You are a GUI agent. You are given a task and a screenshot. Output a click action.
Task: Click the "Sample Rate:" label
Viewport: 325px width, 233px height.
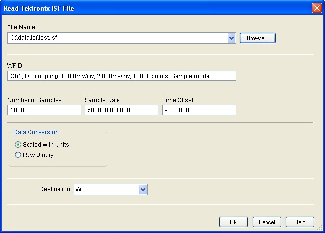[x=103, y=100]
